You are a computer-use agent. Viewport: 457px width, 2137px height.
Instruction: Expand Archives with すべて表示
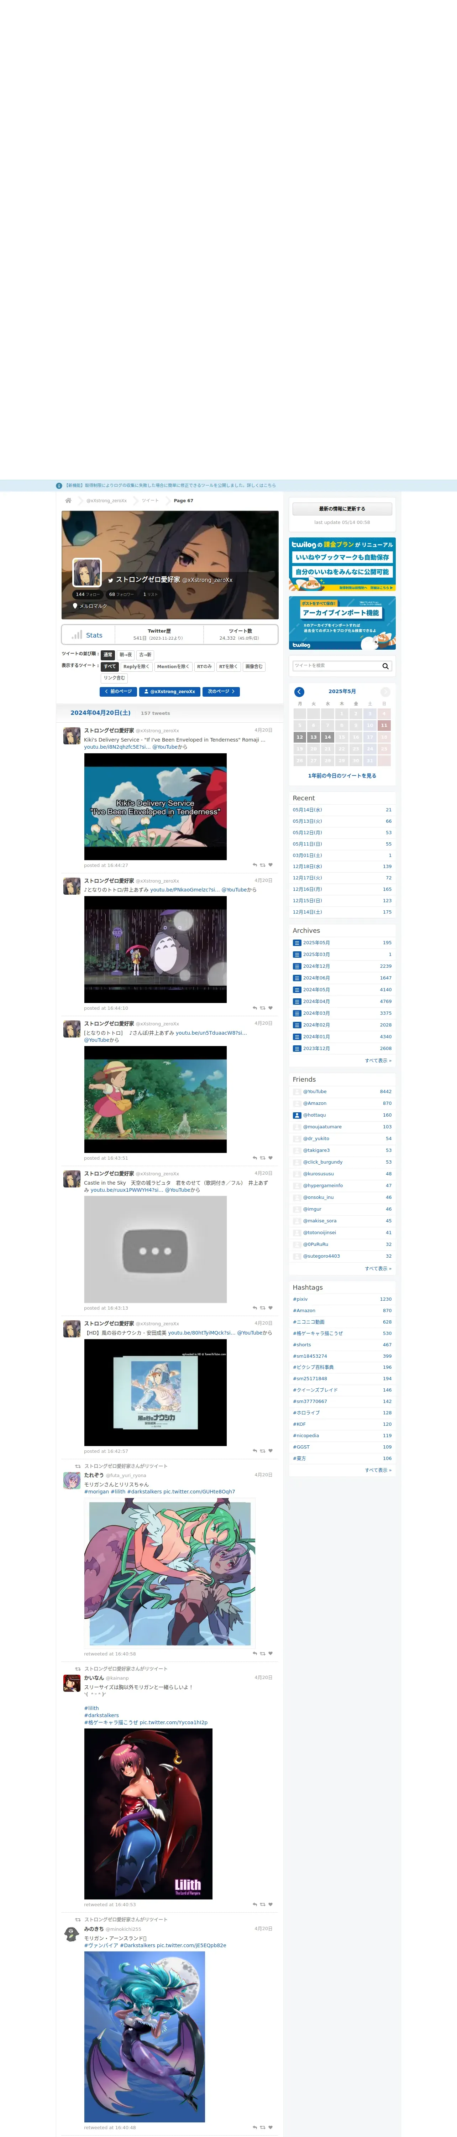click(x=378, y=1060)
